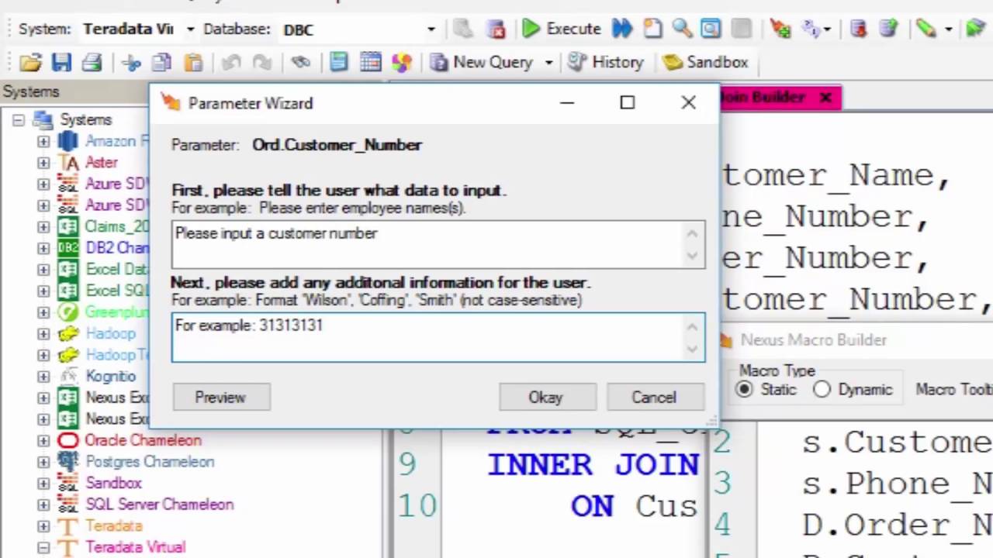Click the database icon with green arrow

pos(888,29)
